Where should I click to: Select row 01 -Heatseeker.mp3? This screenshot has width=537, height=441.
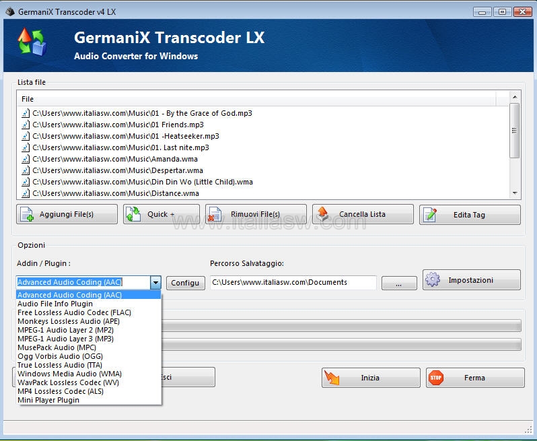(262, 136)
